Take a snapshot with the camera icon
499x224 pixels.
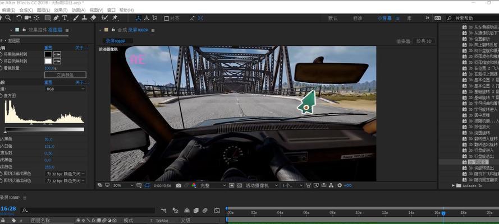(x=178, y=185)
